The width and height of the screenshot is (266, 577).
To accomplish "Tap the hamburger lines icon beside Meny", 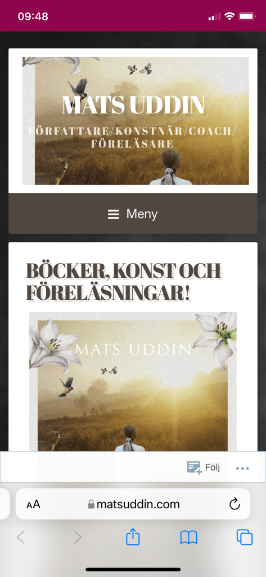I will coord(114,214).
